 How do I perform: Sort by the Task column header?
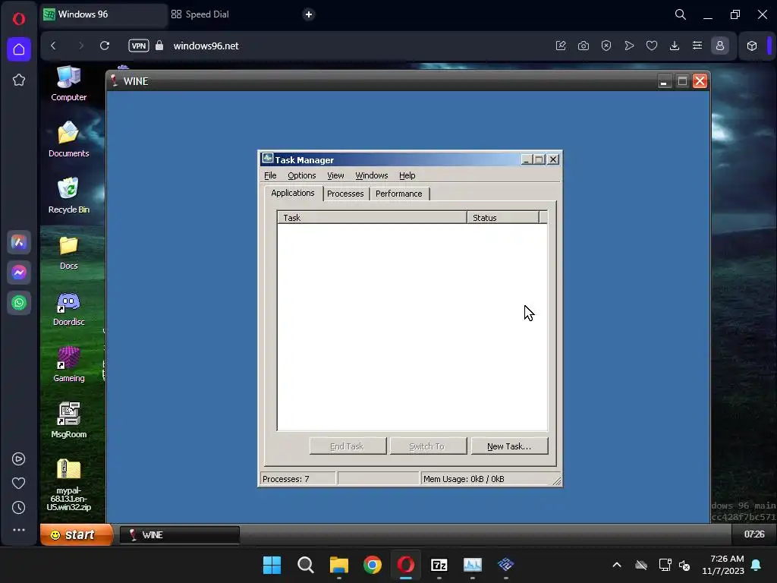372,218
